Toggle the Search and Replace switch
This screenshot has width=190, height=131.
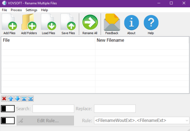point(8,109)
